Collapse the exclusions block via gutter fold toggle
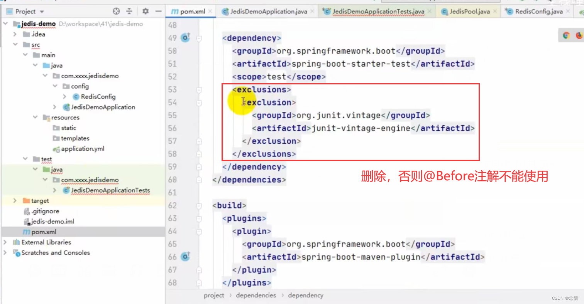The image size is (584, 304). point(199,89)
